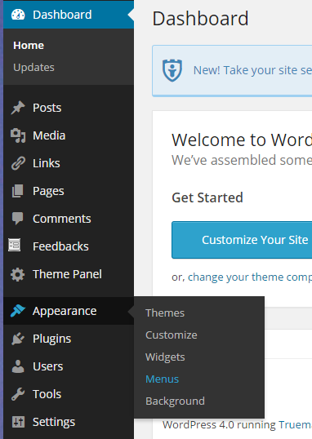The width and height of the screenshot is (312, 439).
Task: Click the Feedbacks form icon
Action: 15,245
